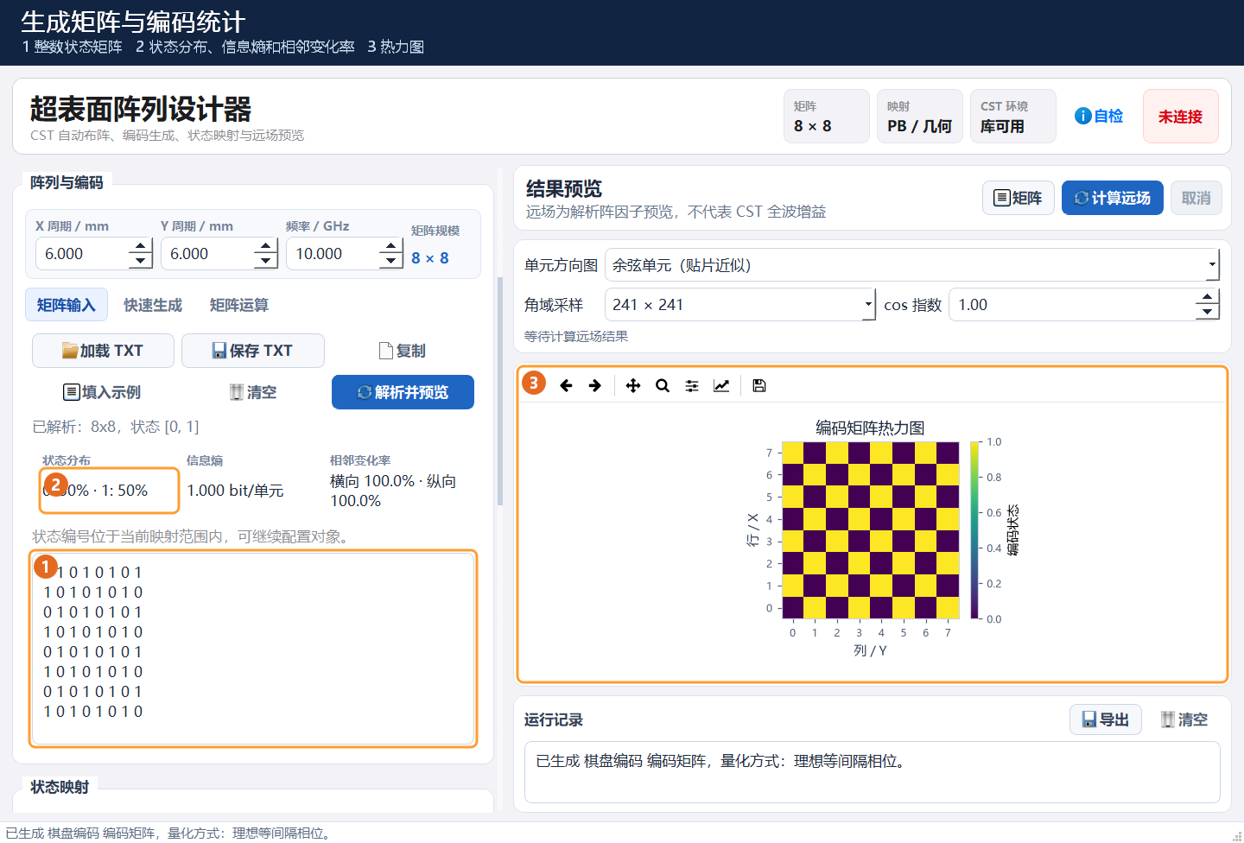This screenshot has height=843, width=1244.
Task: Export the 运行记录 log with 导出
Action: coord(1106,719)
